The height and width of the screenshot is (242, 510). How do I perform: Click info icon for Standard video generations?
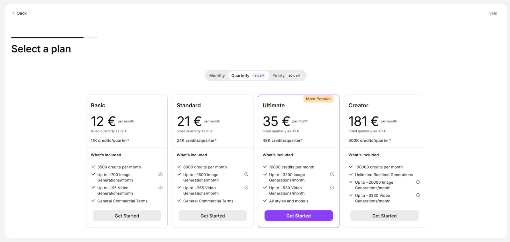[246, 188]
